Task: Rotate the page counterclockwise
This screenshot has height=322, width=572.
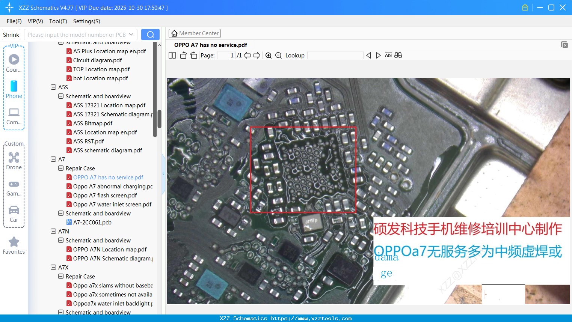Action: [x=183, y=56]
